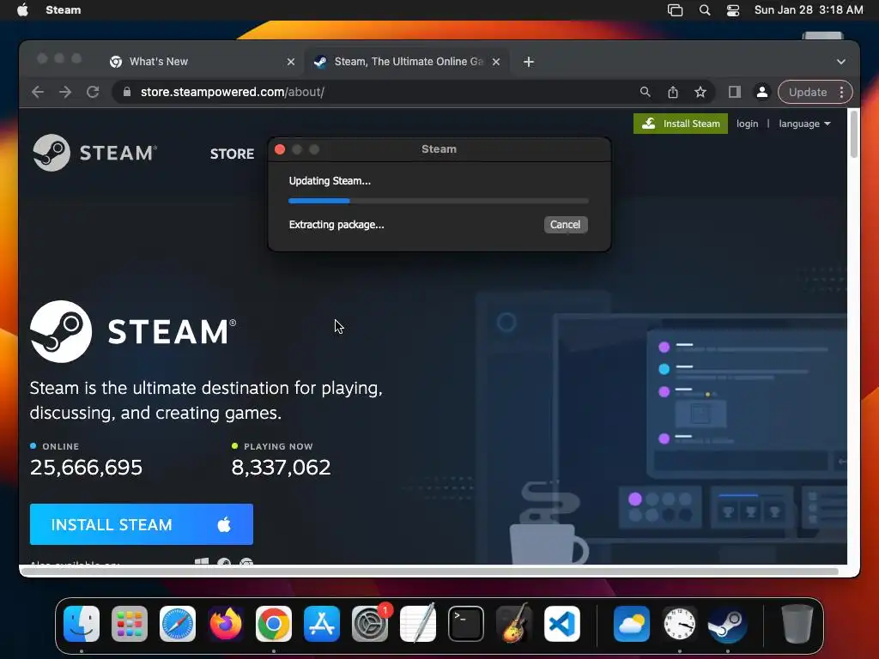
Task: Click the horizontal page scrollbar
Action: (429, 571)
